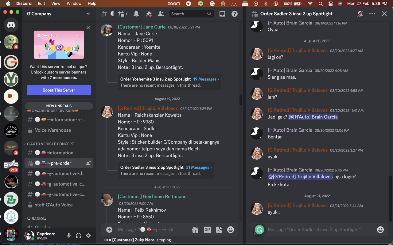Open macOS View menu
The height and width of the screenshot is (245, 393).
pos(56,3)
